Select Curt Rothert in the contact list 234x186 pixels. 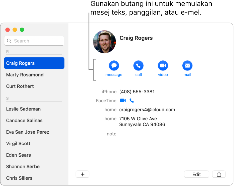tap(34, 86)
